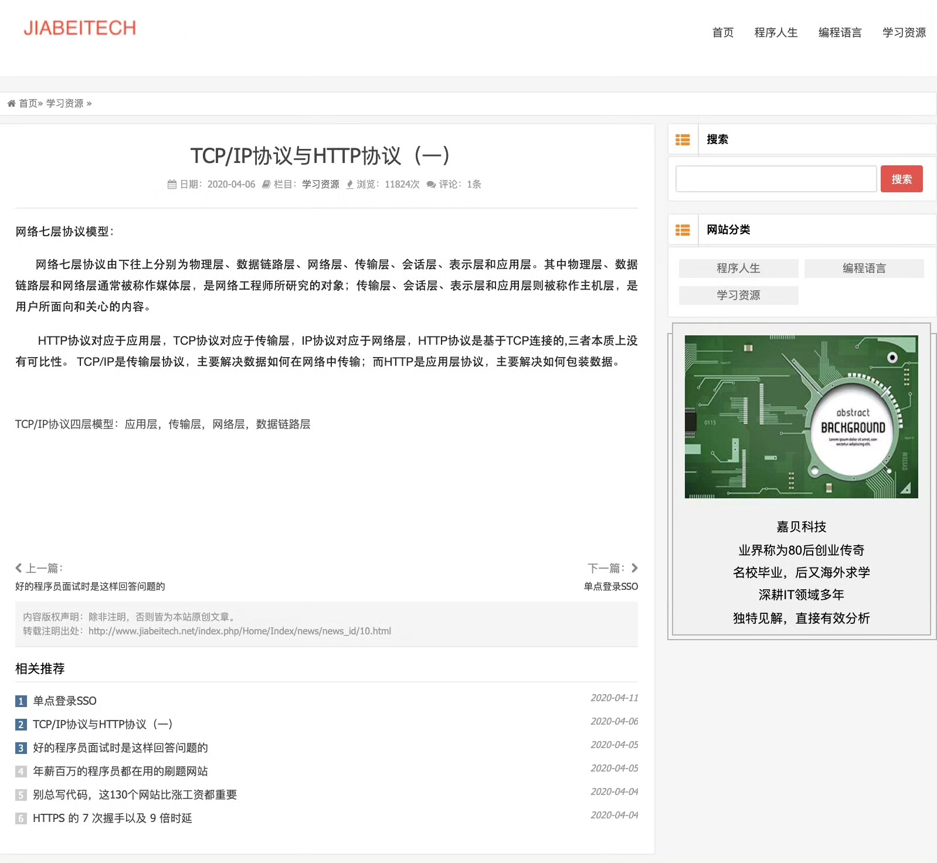Click the book icon beside 栏目
937x863 pixels.
coord(266,184)
